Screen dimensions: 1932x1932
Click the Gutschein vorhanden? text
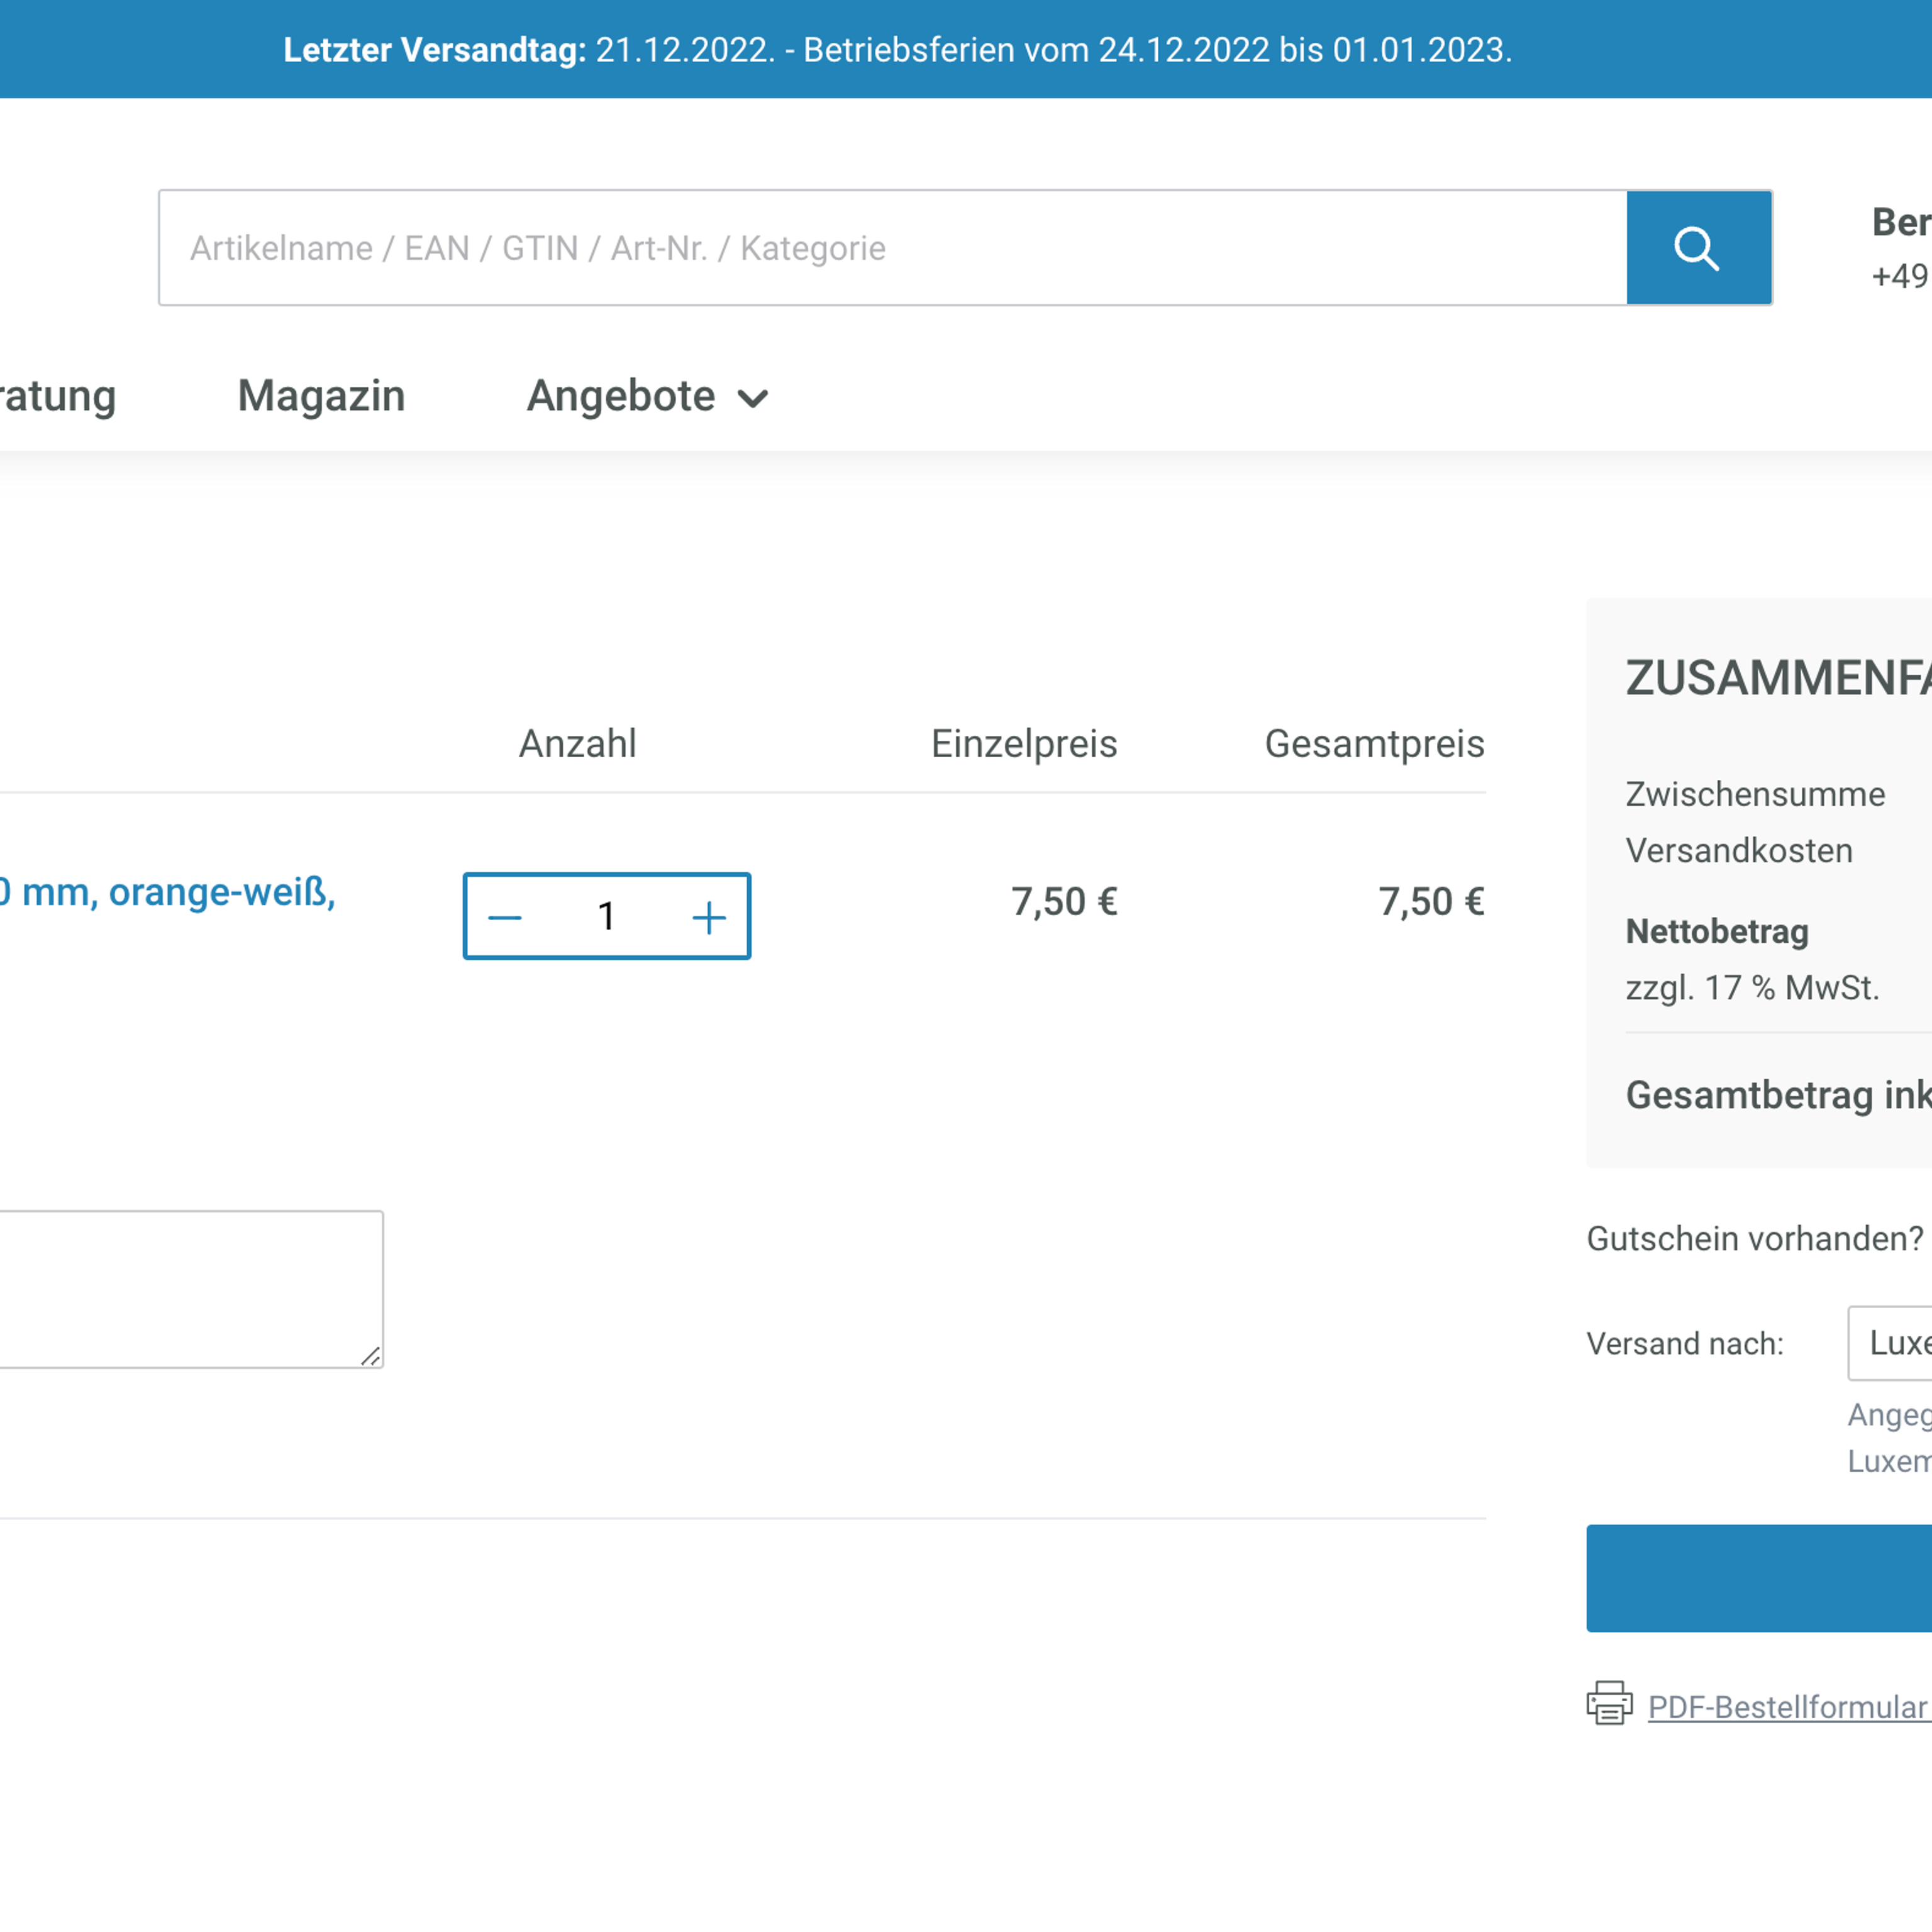1754,1238
